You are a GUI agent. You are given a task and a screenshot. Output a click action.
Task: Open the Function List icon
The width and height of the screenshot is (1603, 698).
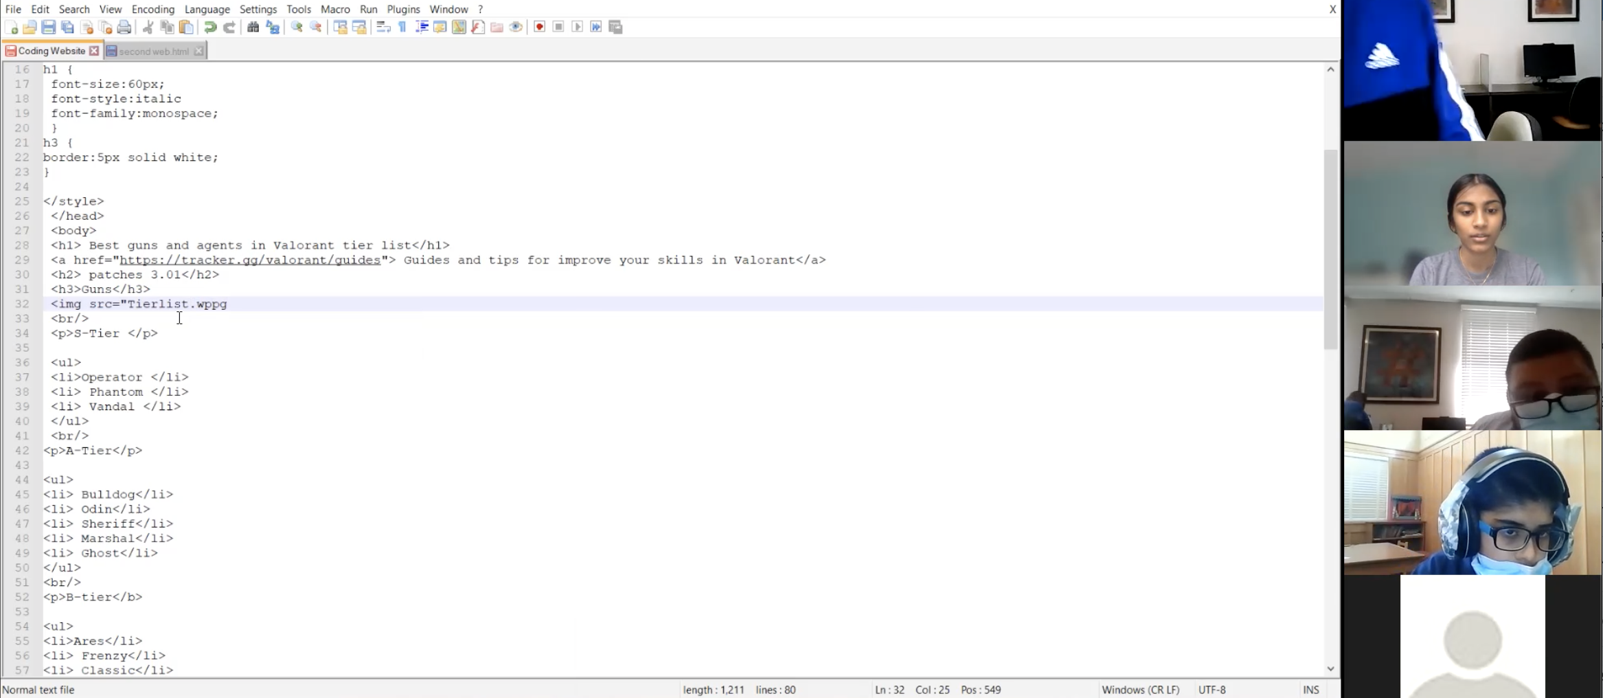pos(478,27)
